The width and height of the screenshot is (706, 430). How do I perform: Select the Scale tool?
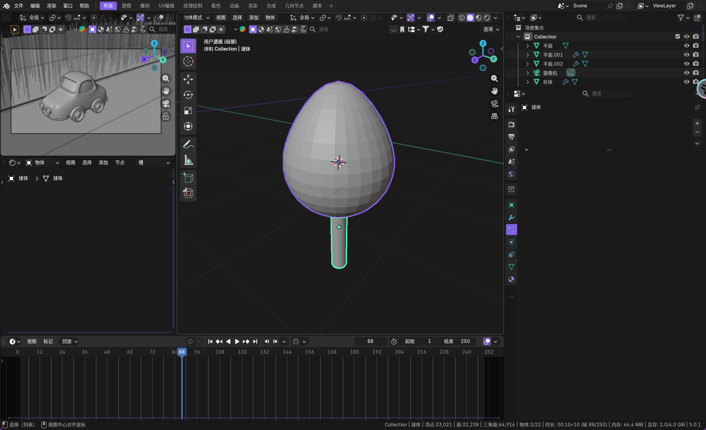click(188, 111)
